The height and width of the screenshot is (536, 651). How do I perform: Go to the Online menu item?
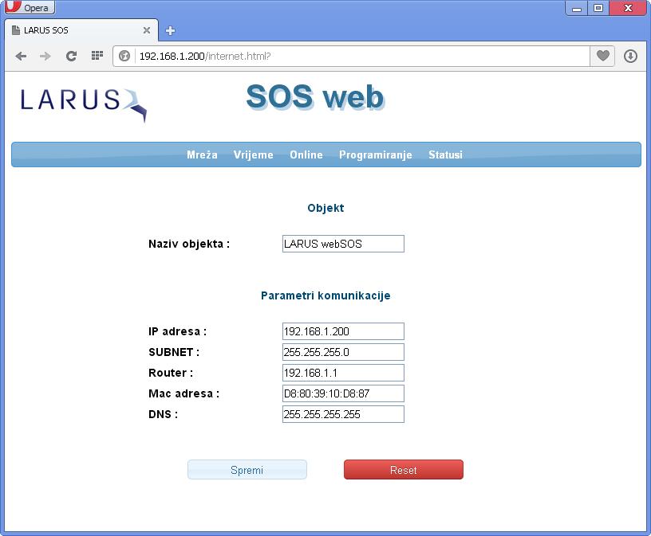click(x=306, y=155)
